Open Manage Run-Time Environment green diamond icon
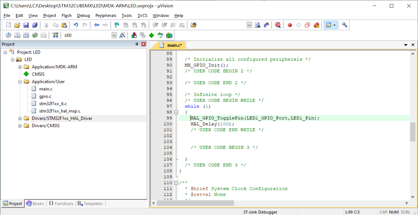The image size is (418, 215). click(x=151, y=35)
